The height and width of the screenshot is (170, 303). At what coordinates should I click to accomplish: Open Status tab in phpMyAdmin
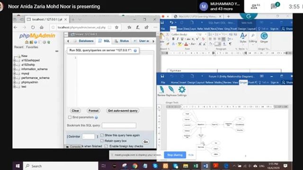(122, 41)
